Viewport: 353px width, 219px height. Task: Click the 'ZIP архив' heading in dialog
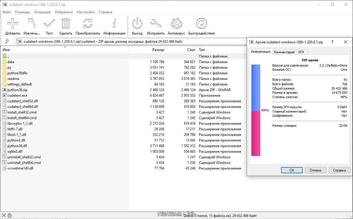coord(310,60)
